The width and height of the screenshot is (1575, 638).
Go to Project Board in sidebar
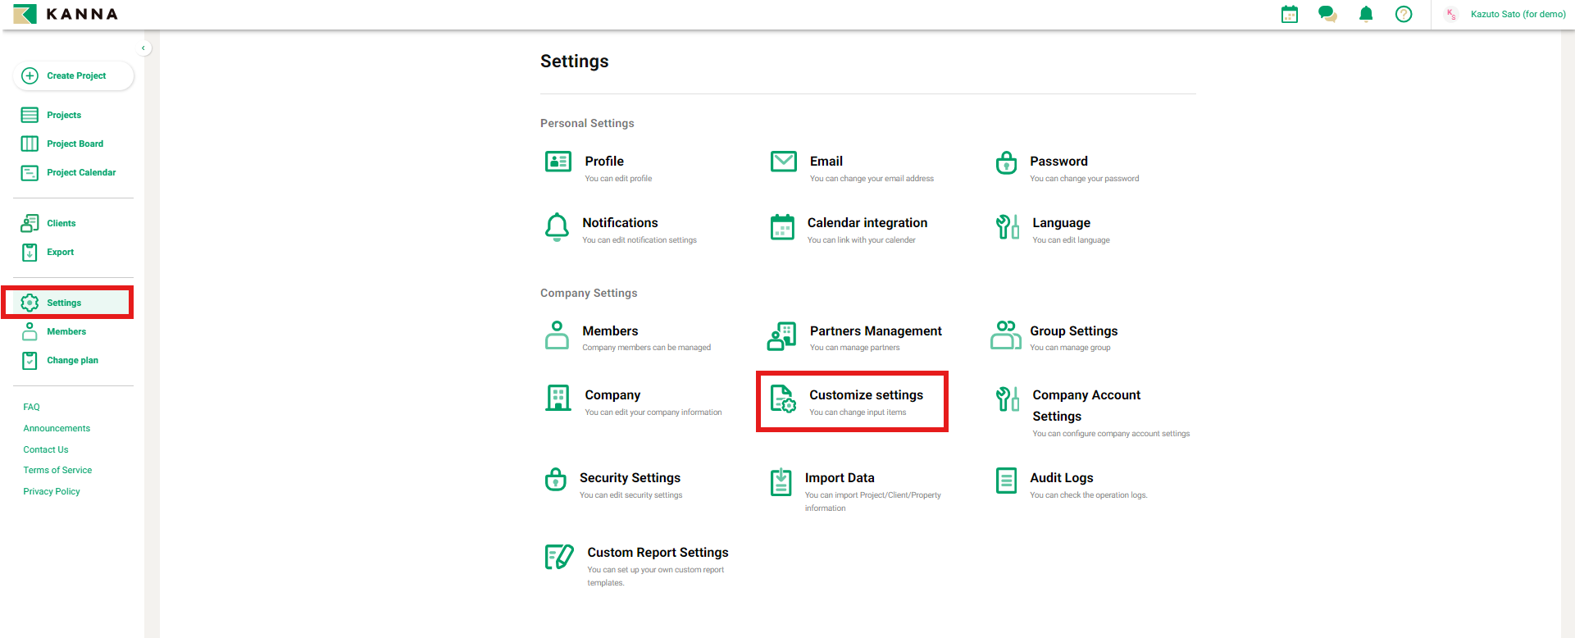[75, 144]
